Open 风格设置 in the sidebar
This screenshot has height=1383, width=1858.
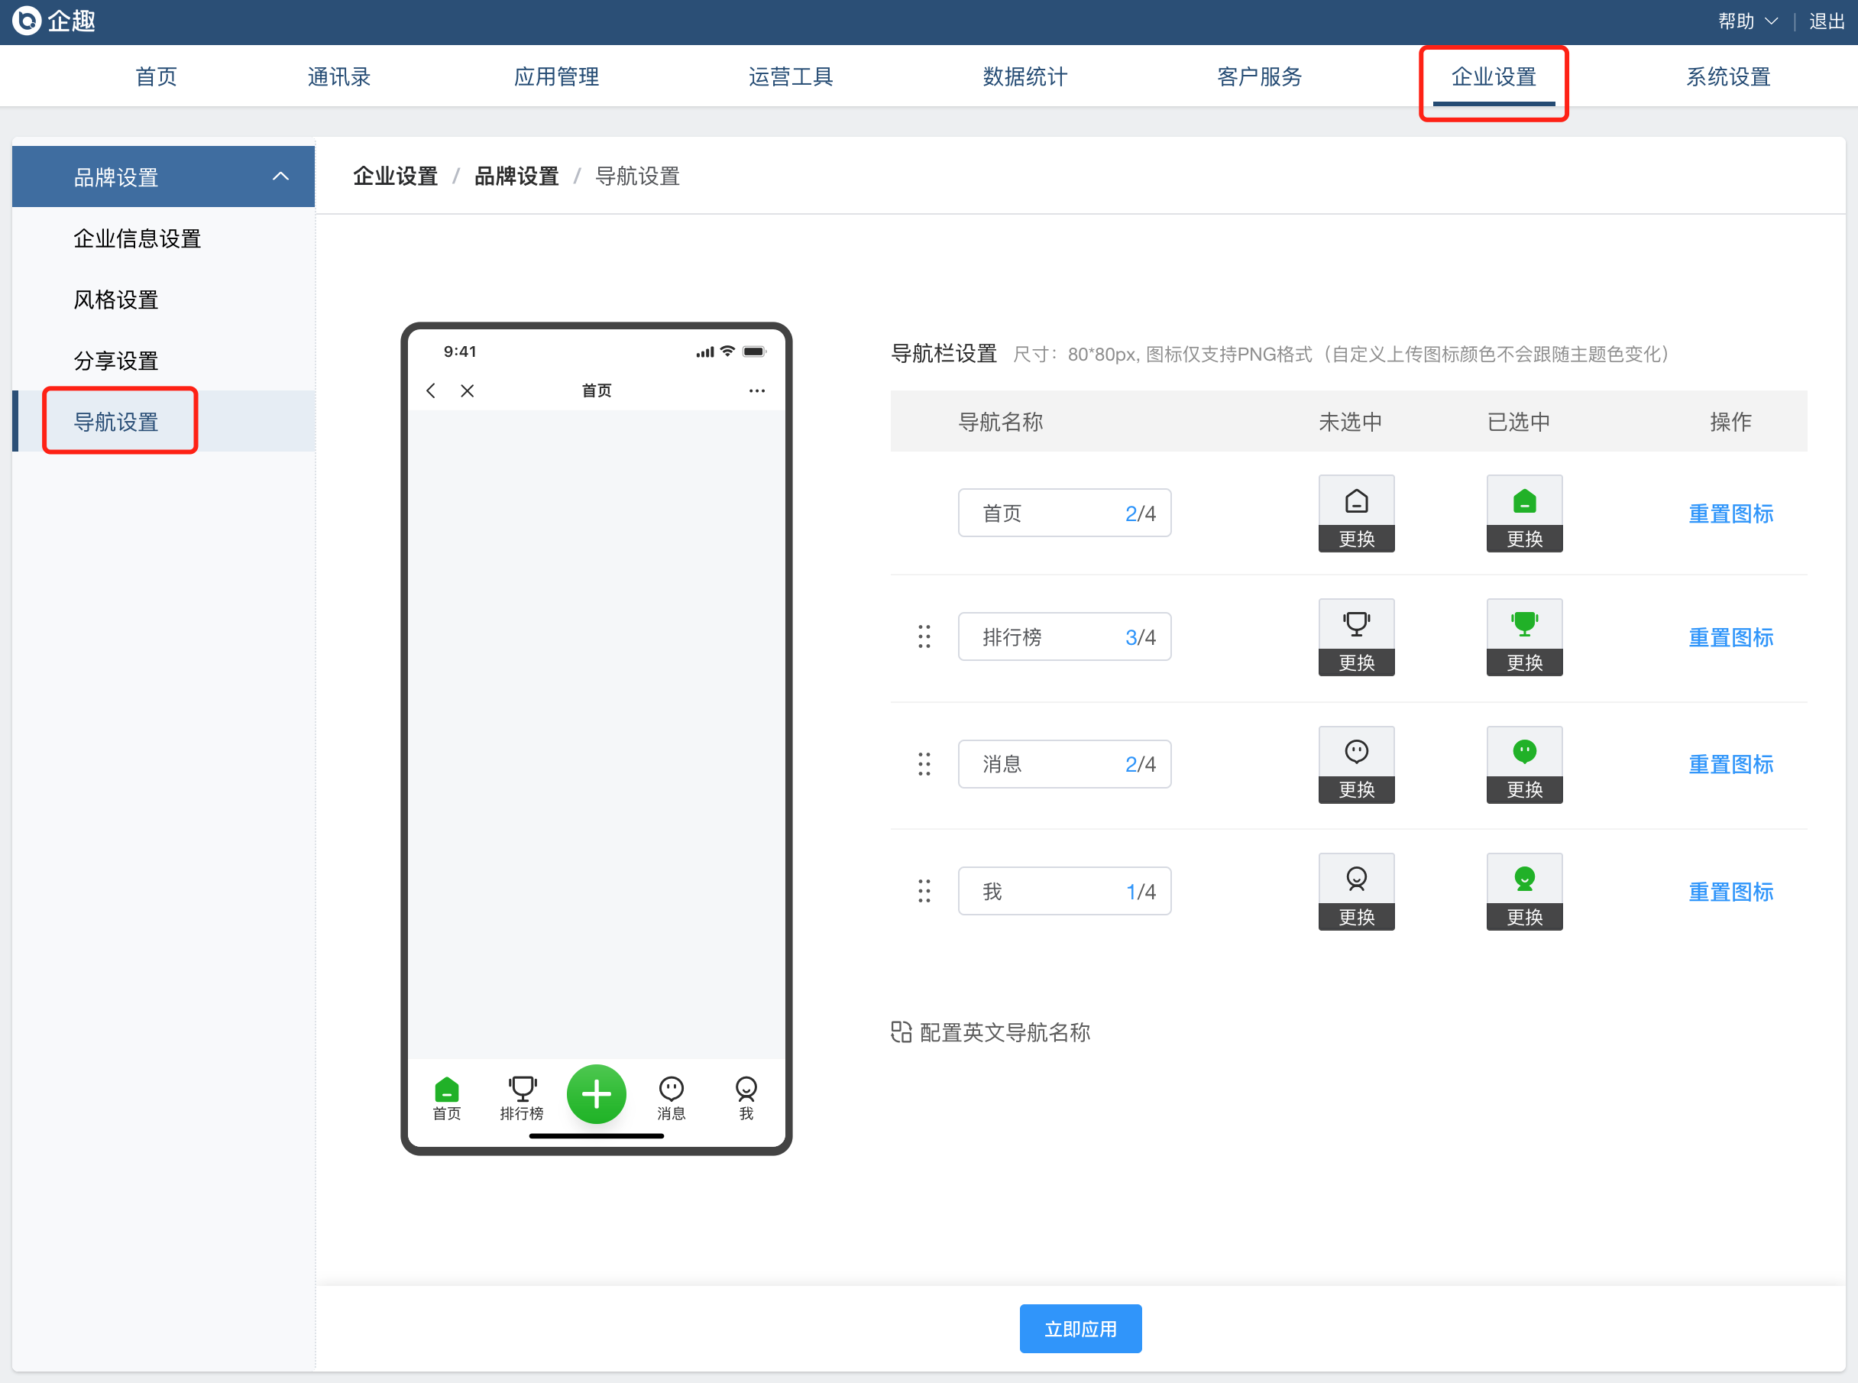[x=115, y=299]
